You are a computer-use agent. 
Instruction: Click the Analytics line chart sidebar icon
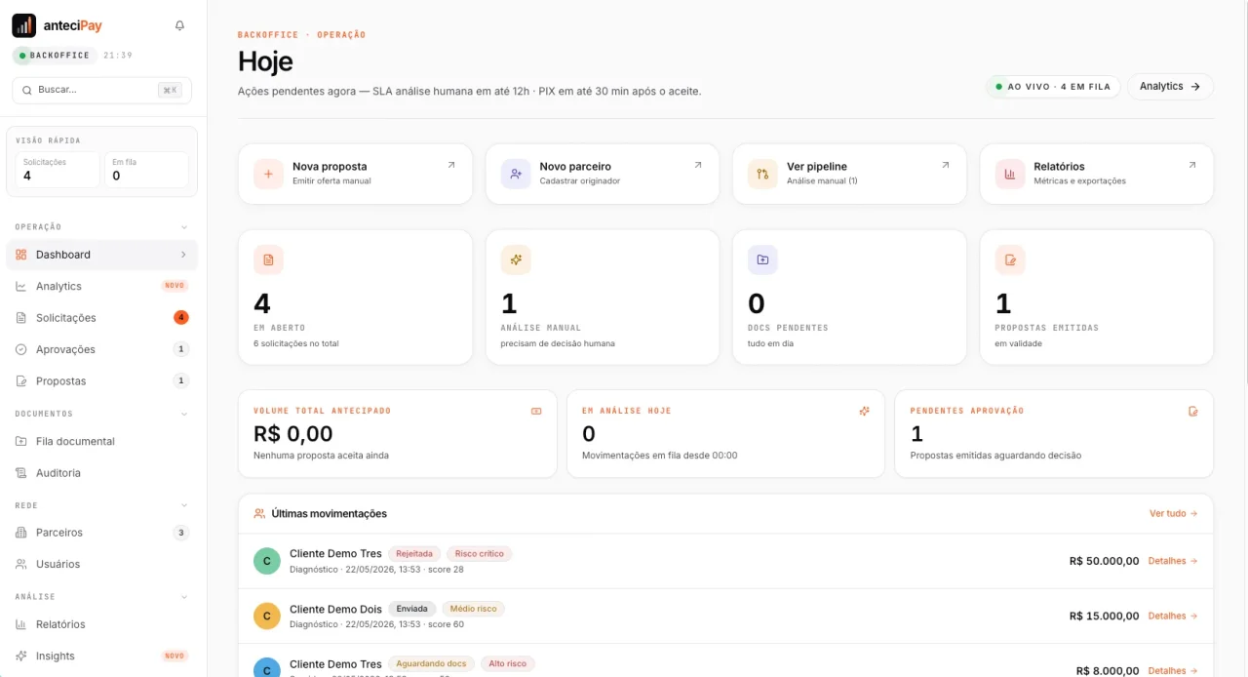point(21,287)
